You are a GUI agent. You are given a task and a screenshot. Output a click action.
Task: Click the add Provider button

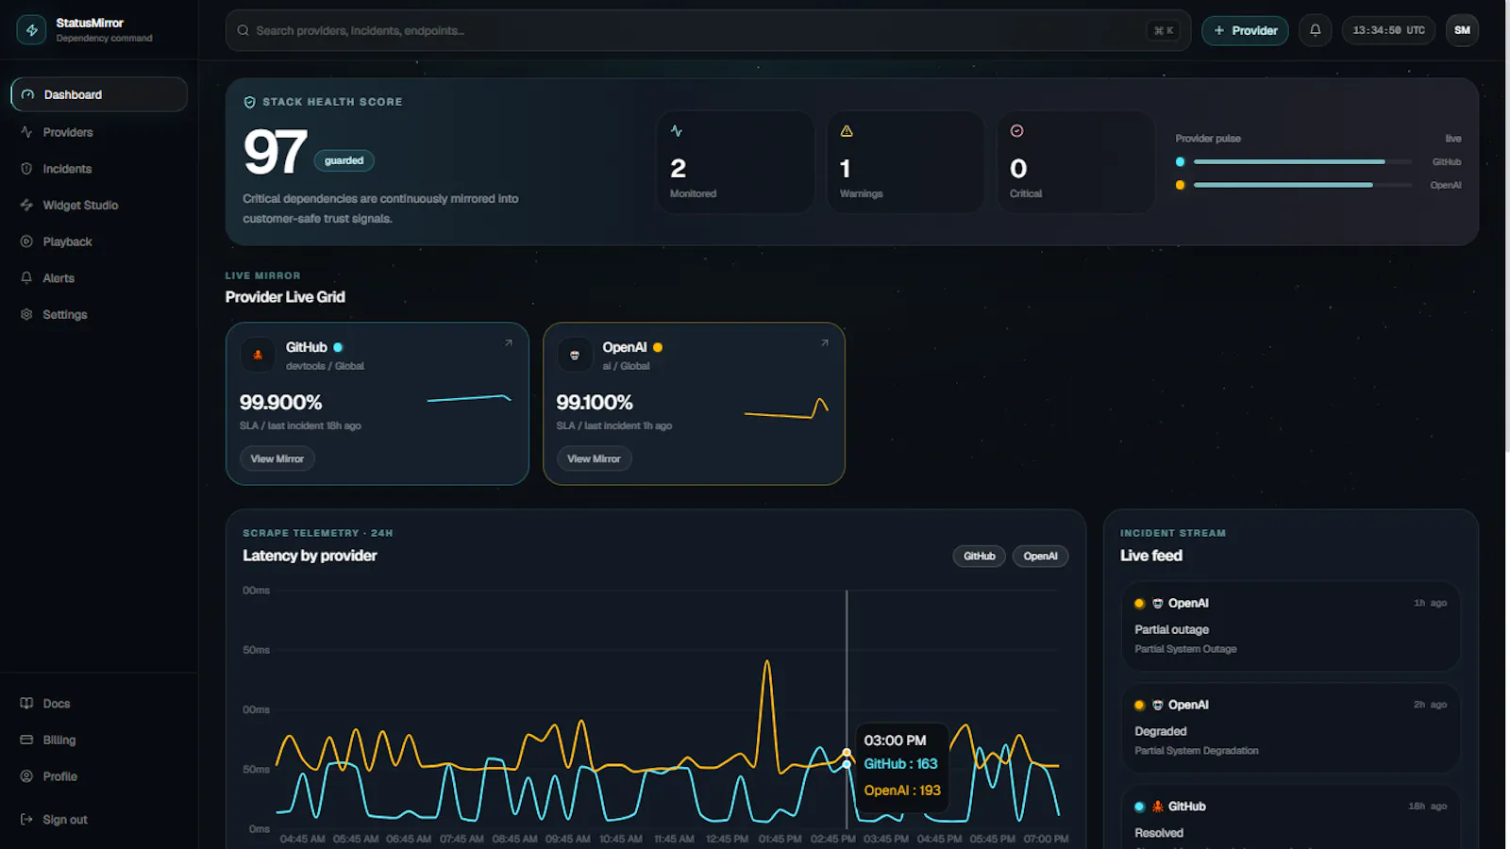pyautogui.click(x=1245, y=30)
